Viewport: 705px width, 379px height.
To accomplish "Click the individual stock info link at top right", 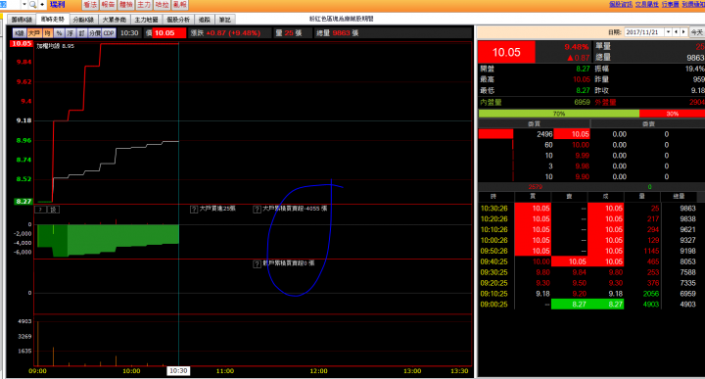I will click(x=621, y=4).
